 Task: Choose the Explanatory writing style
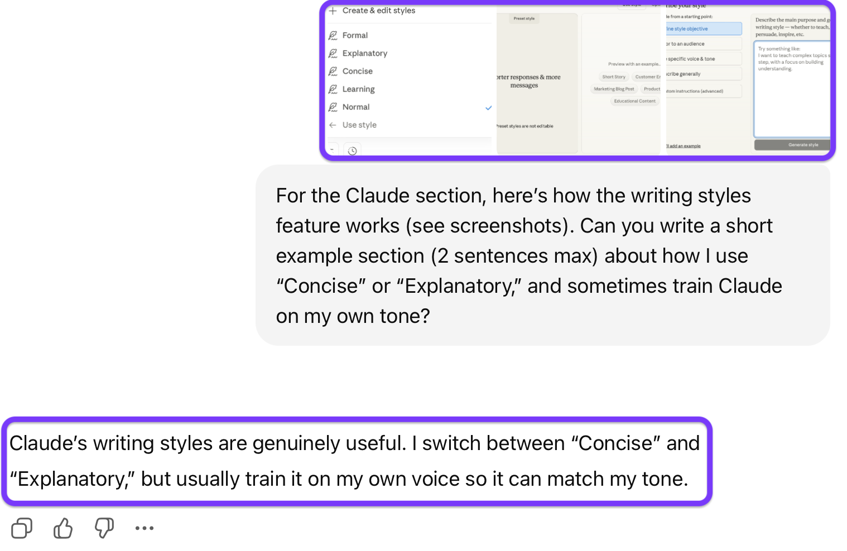tap(364, 54)
